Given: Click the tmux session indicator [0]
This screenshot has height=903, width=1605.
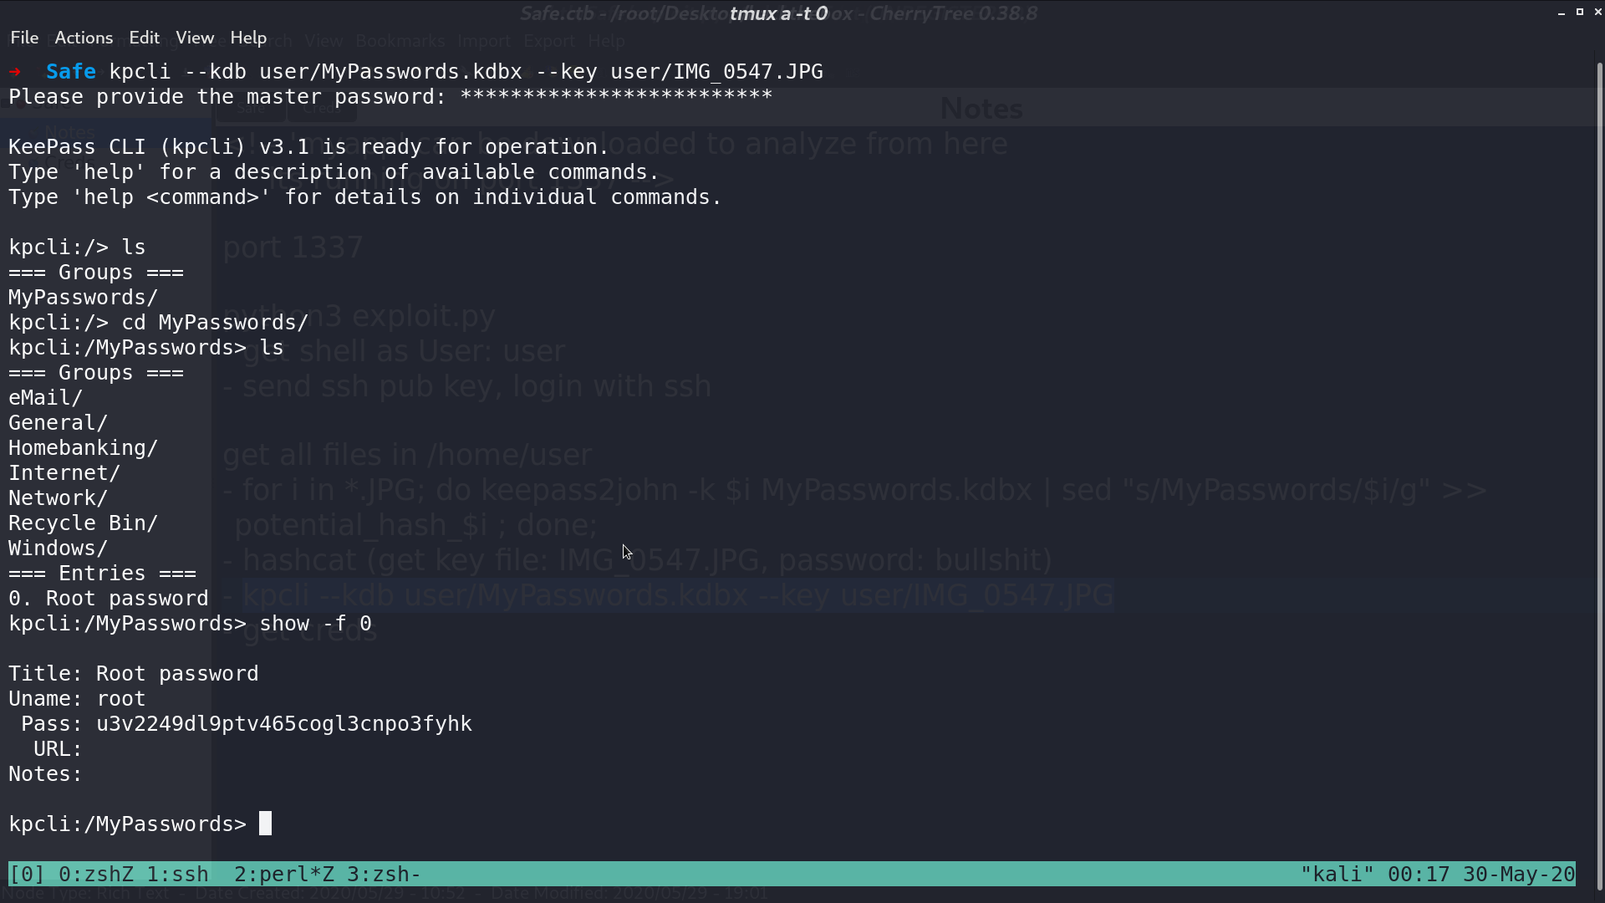Looking at the screenshot, I should pos(27,875).
